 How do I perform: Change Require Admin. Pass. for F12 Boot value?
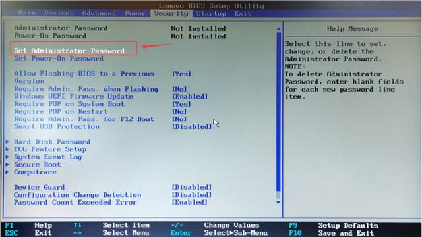(x=179, y=119)
